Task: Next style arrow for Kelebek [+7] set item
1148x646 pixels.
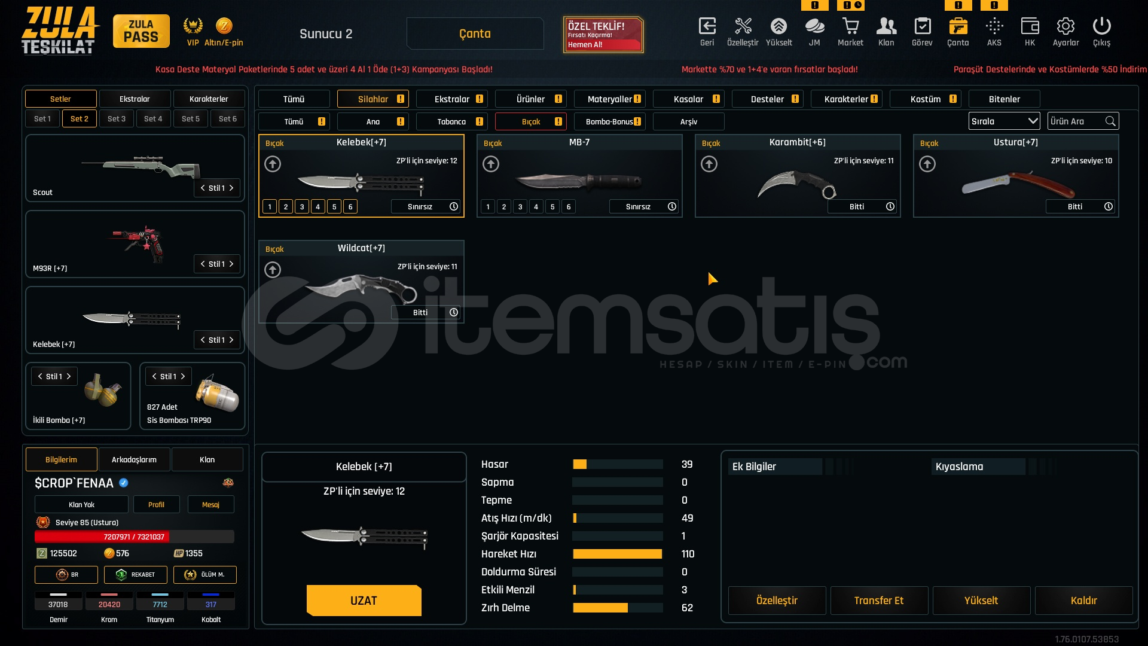Action: point(232,340)
